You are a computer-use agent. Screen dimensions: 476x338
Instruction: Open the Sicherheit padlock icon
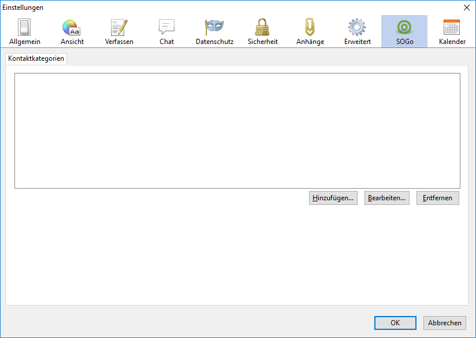pyautogui.click(x=263, y=27)
